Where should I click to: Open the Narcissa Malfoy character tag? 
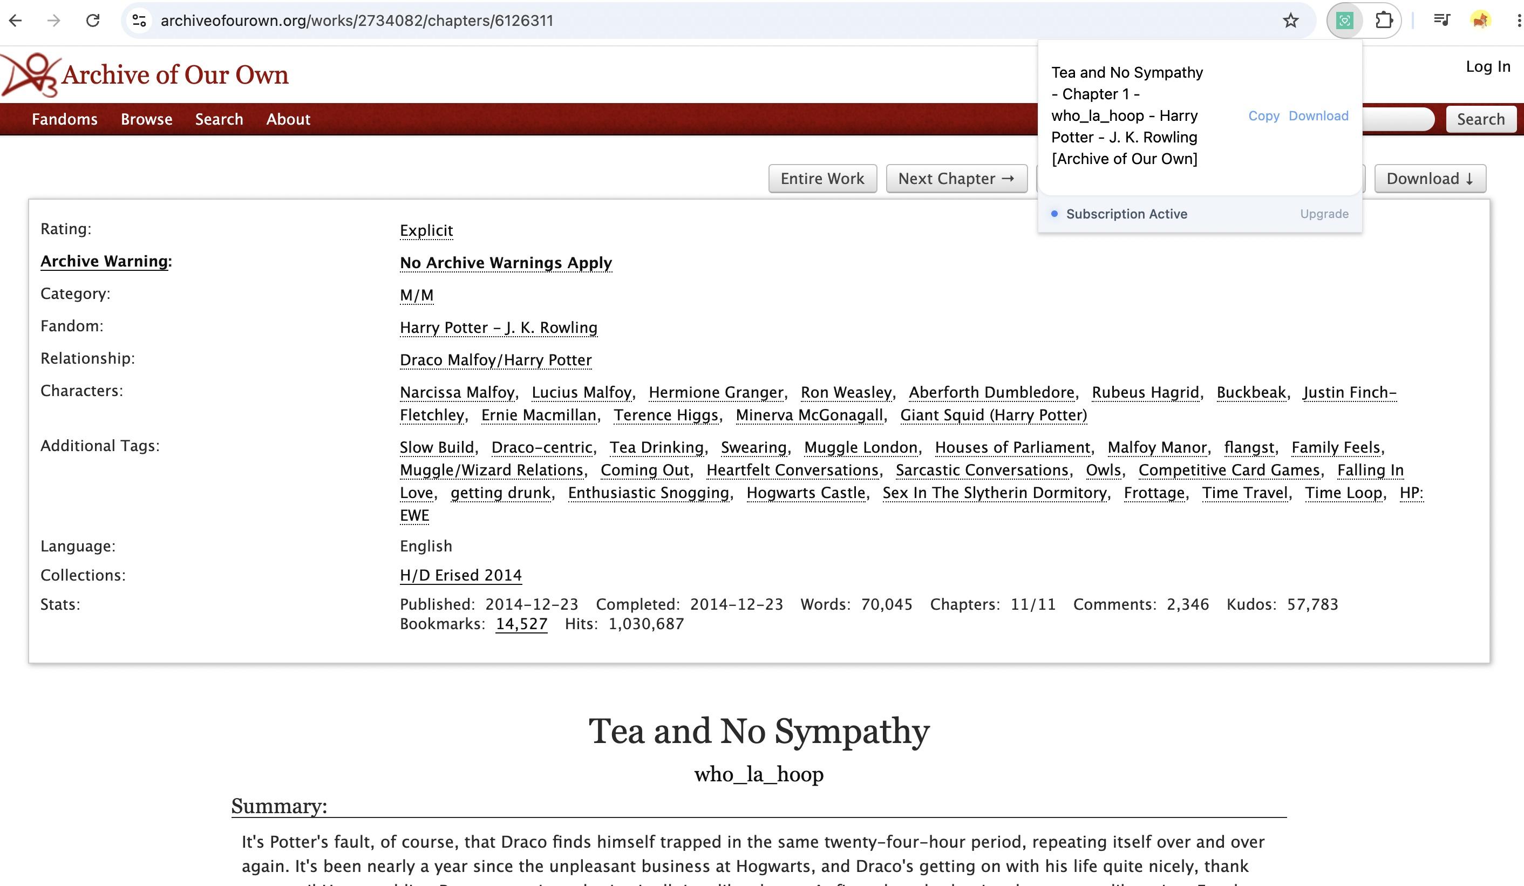tap(457, 392)
